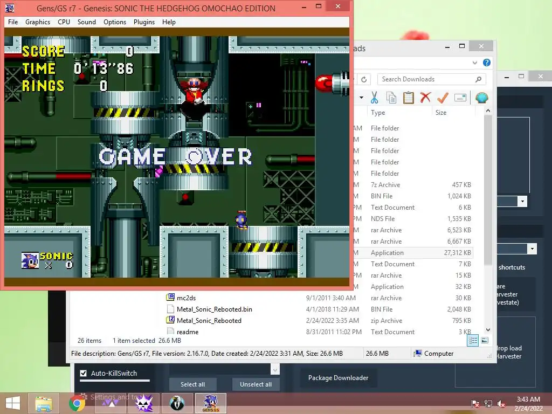Toggle the Auto-KillSwitch checkbox
The image size is (552, 414).
pyautogui.click(x=84, y=373)
